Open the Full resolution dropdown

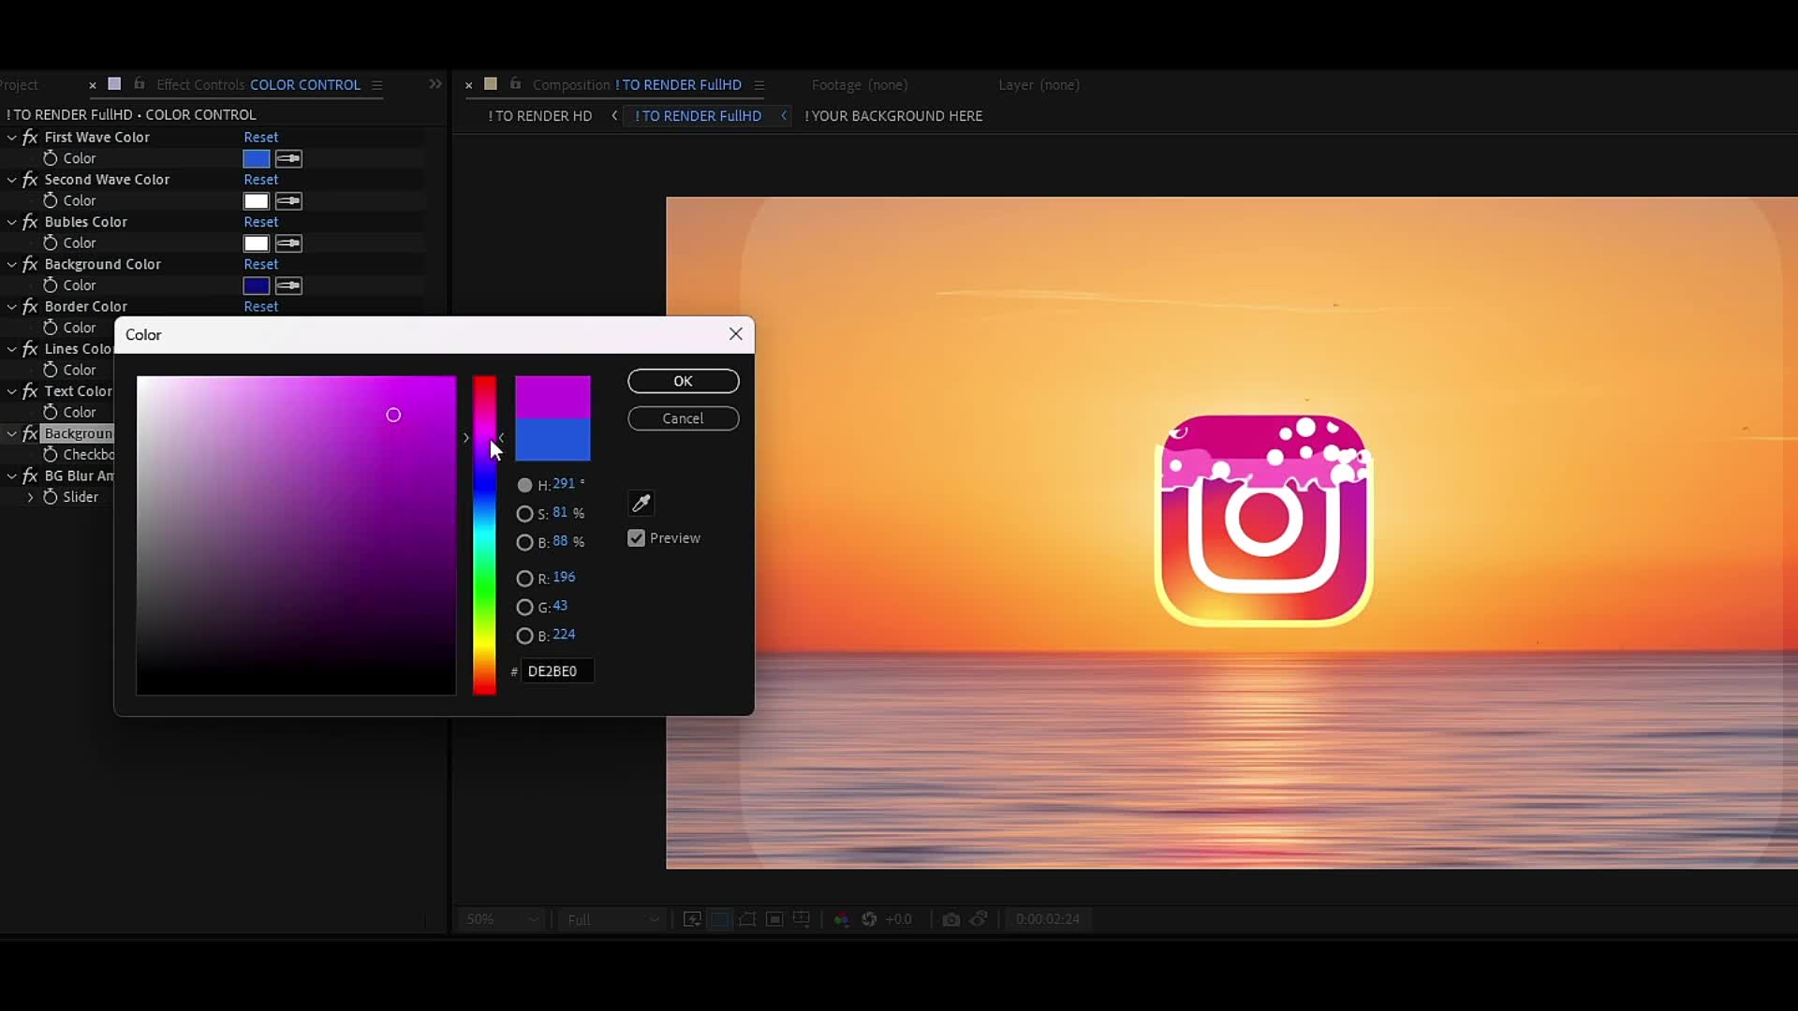coord(613,919)
